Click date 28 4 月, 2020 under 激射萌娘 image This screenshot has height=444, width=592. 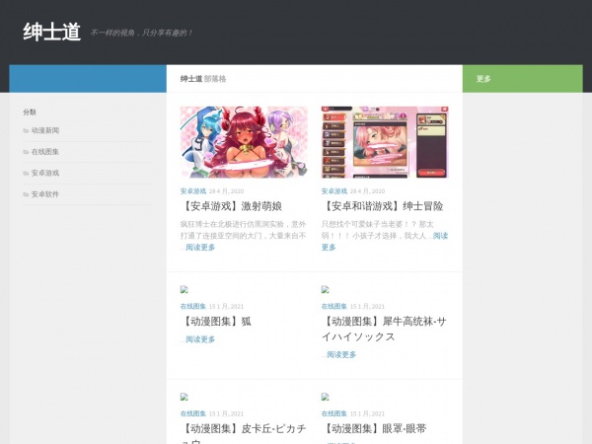pyautogui.click(x=227, y=191)
